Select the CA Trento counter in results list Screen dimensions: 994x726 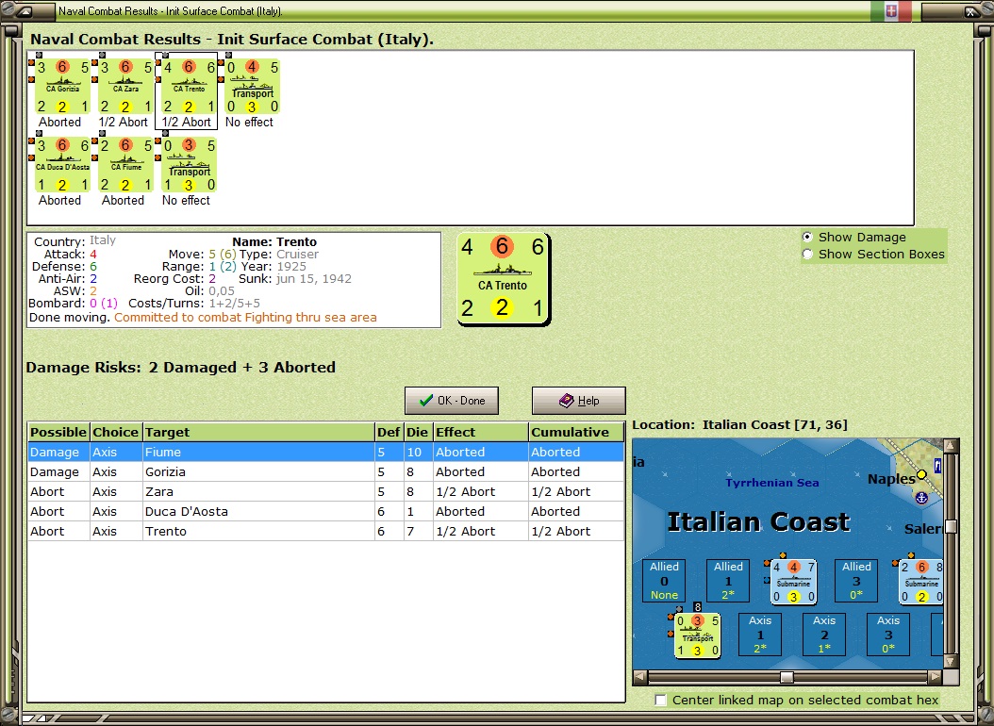pos(189,86)
